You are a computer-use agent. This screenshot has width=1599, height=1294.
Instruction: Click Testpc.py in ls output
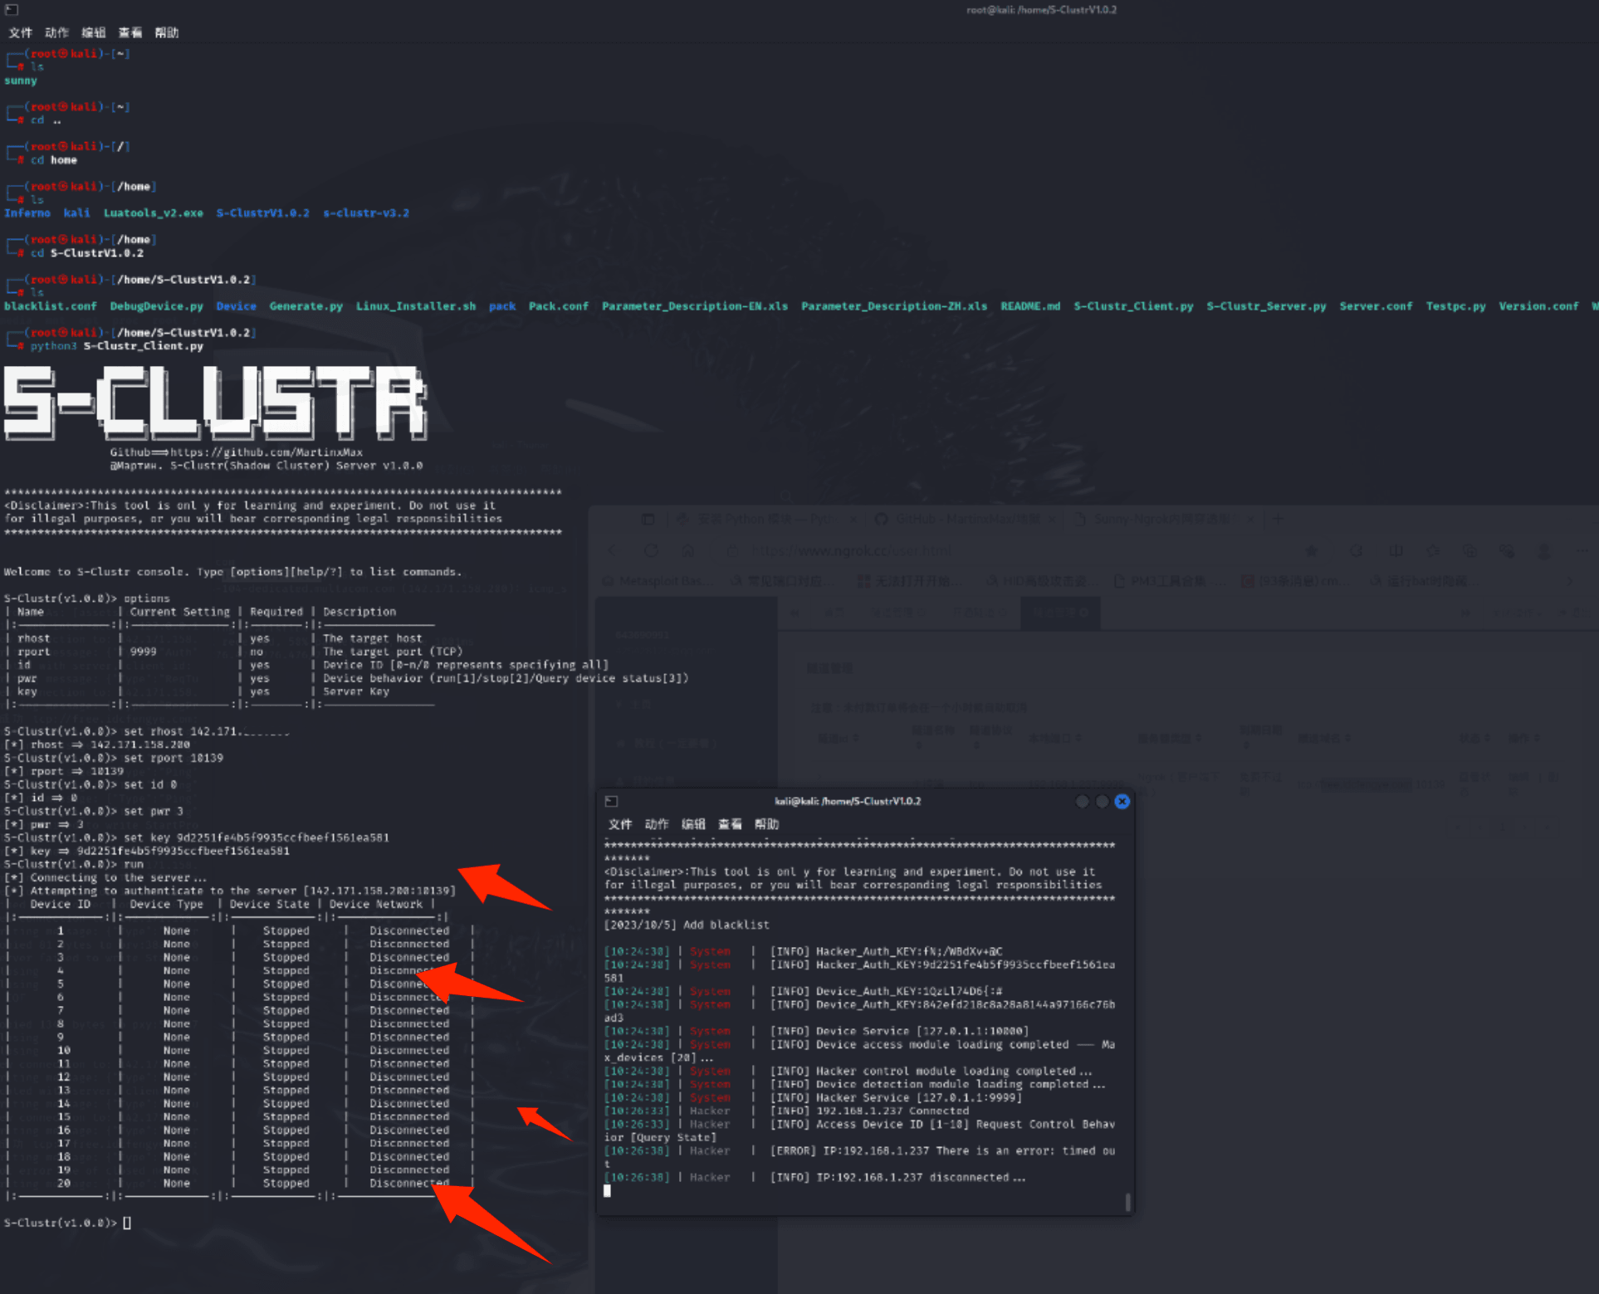coord(1455,306)
